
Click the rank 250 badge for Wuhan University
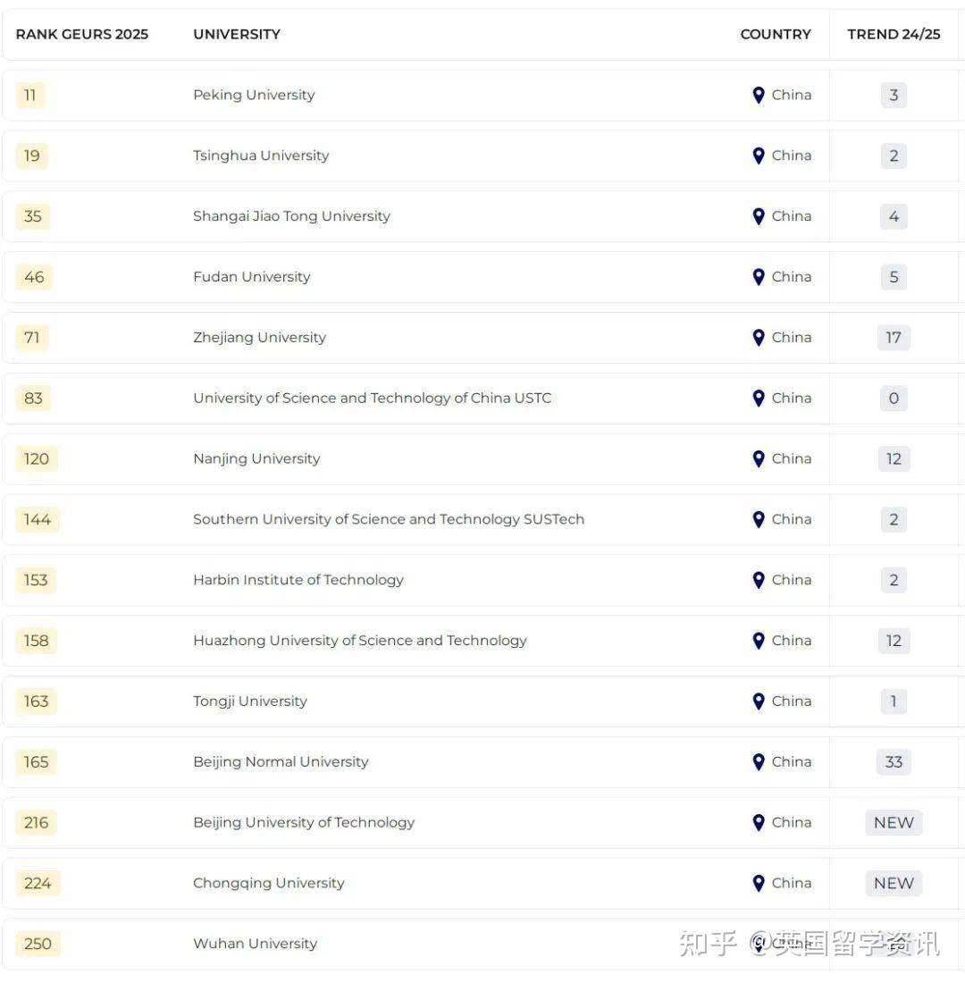[38, 944]
